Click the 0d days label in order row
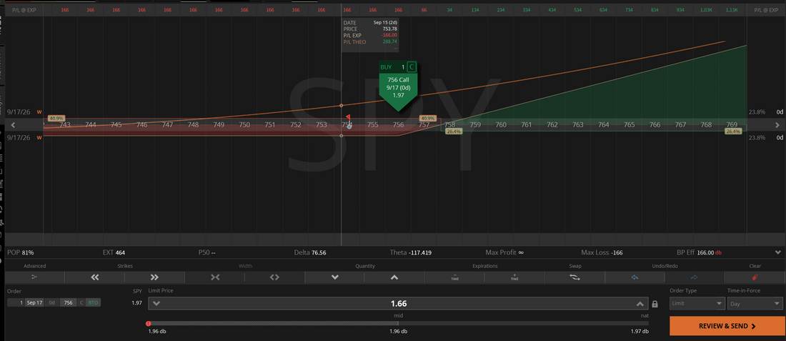 pyautogui.click(x=52, y=303)
